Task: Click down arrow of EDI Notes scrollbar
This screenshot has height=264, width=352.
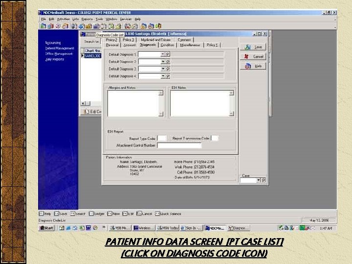Action: pyautogui.click(x=231, y=114)
